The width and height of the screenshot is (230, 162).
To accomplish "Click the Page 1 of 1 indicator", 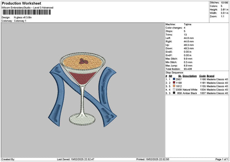I will 222,159.
